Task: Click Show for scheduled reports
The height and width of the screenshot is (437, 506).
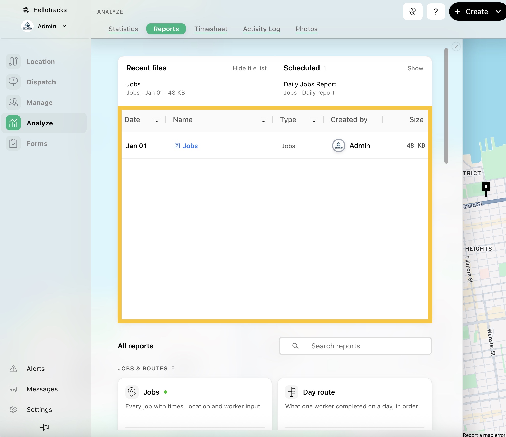Action: pos(415,68)
